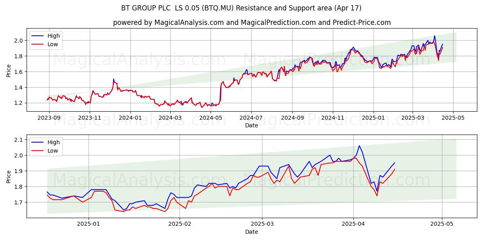Click the 2025-01 tick label on top chart
483x241 pixels.
(373, 118)
